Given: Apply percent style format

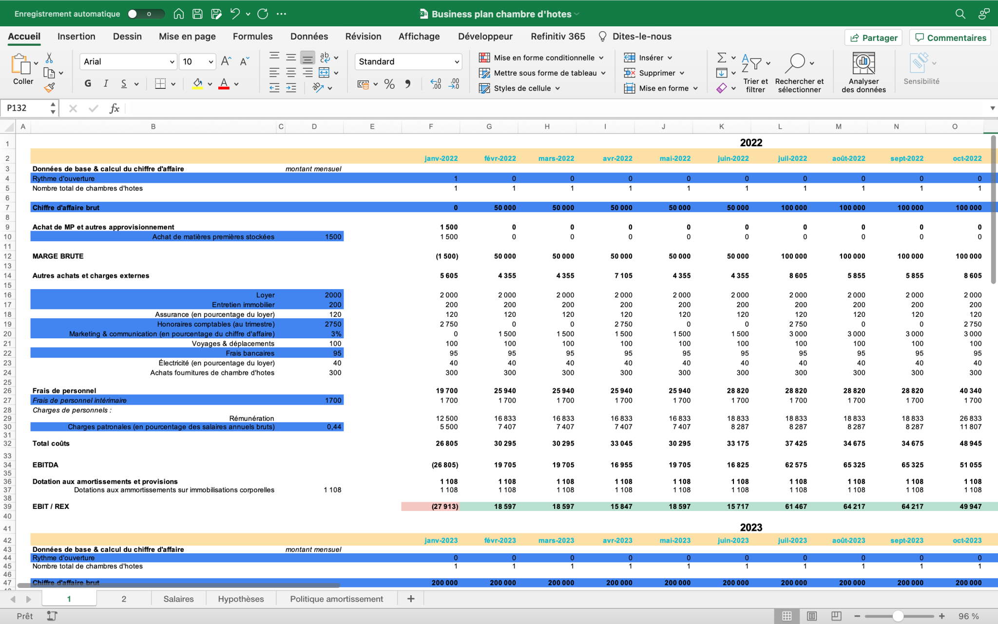Looking at the screenshot, I should 389,84.
